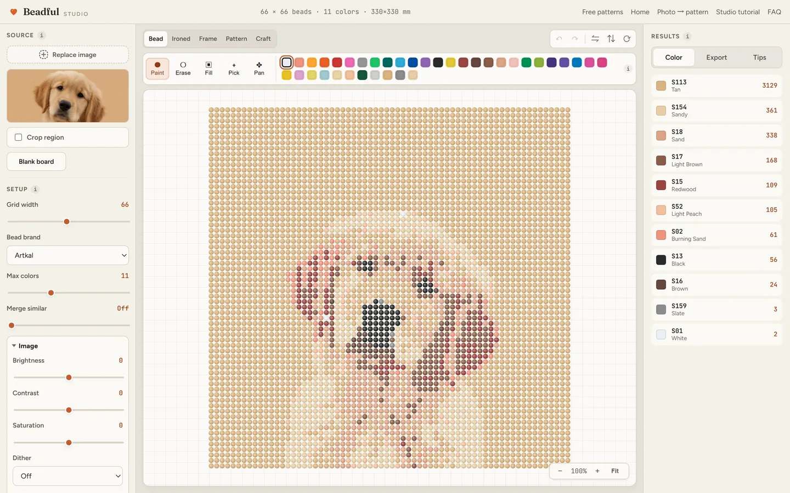790x493 pixels.
Task: Click the undo arrow icon
Action: [559, 39]
